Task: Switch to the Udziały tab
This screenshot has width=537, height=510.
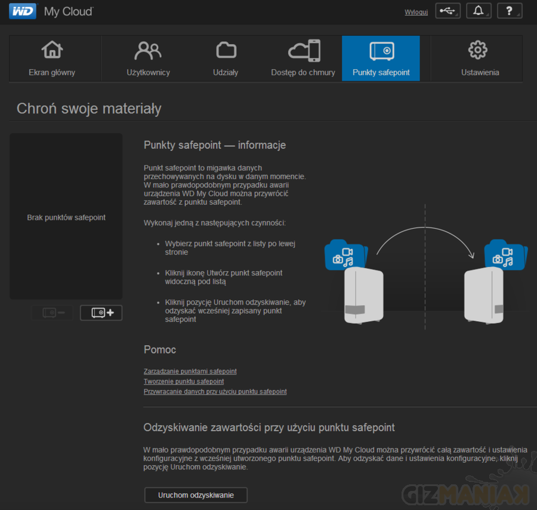Action: pos(226,59)
